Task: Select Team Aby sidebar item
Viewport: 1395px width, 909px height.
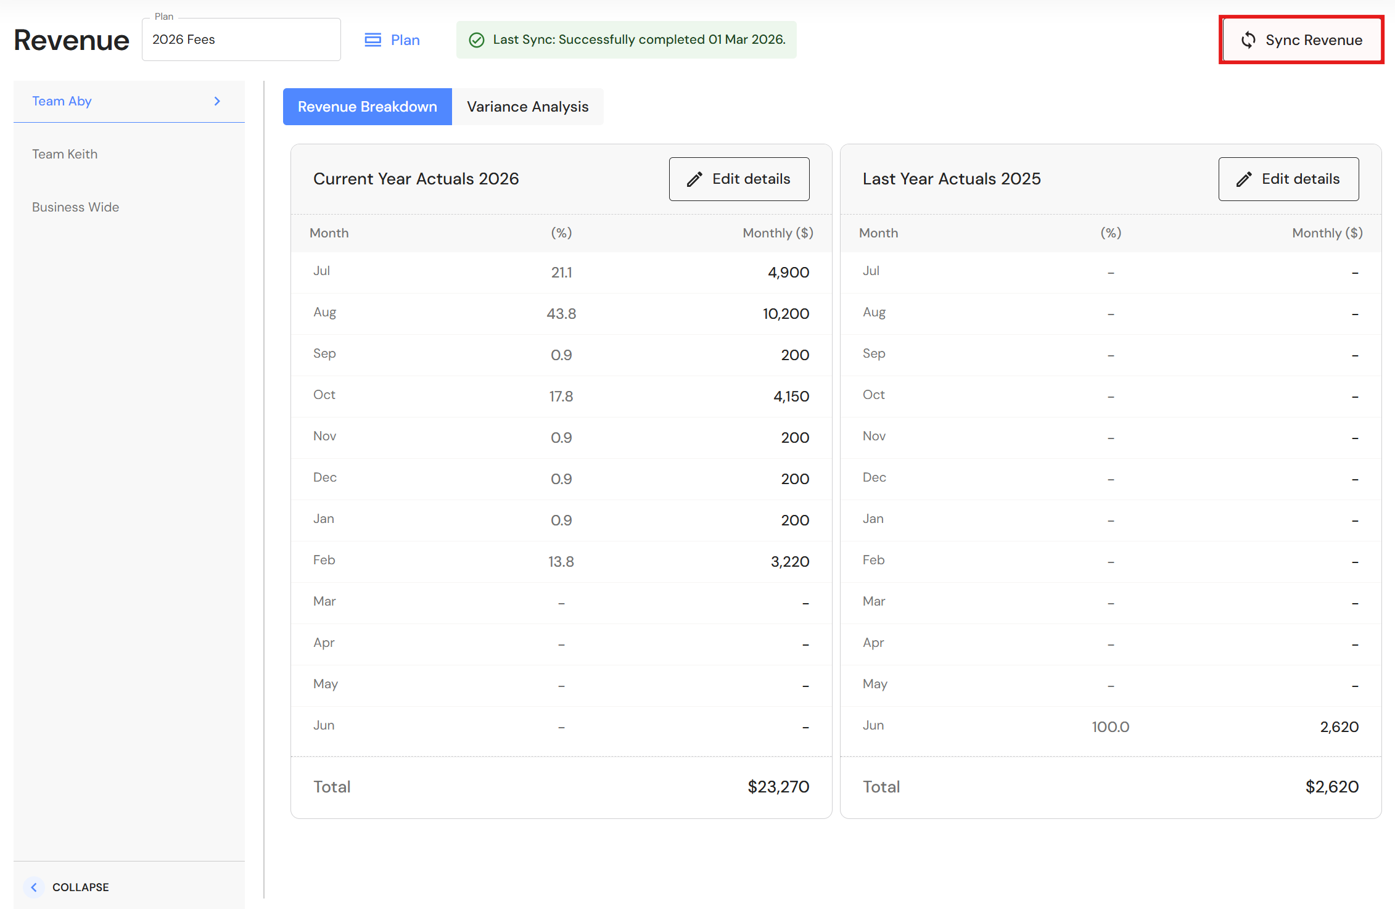Action: 62,101
